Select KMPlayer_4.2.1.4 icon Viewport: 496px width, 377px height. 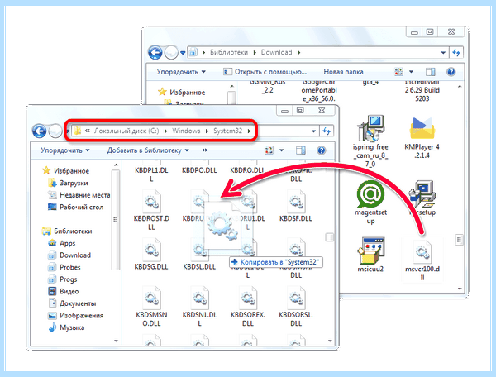pos(422,128)
